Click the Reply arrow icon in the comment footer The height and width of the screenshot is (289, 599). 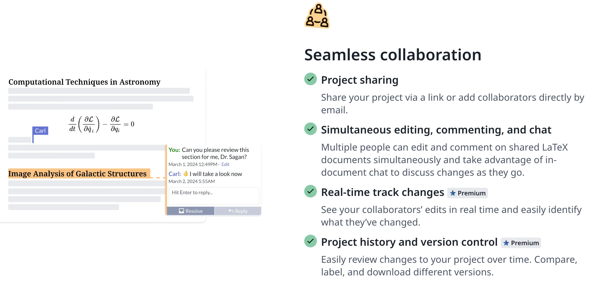231,211
